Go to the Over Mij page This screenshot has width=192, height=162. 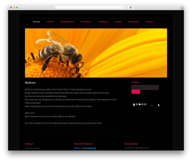[x=50, y=22]
